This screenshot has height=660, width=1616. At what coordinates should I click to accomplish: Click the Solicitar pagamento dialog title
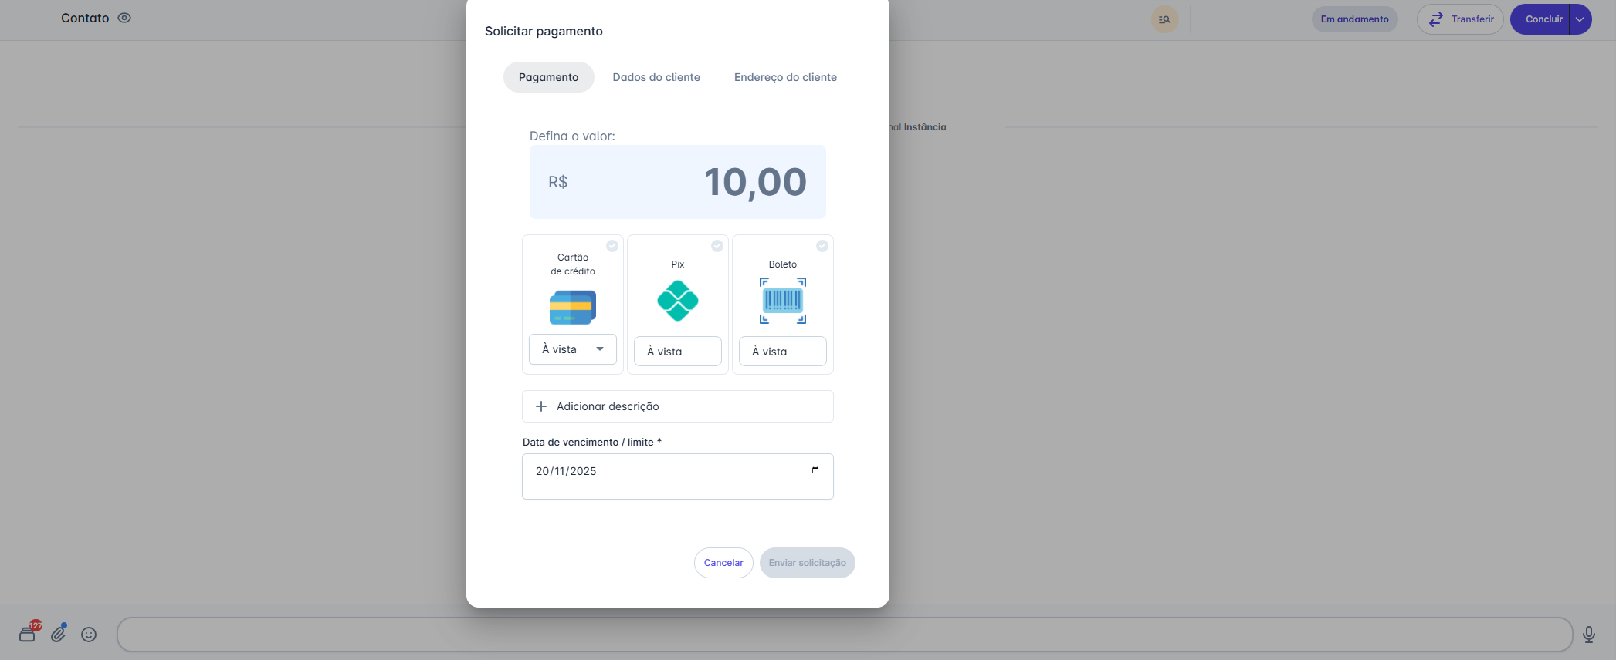click(544, 31)
